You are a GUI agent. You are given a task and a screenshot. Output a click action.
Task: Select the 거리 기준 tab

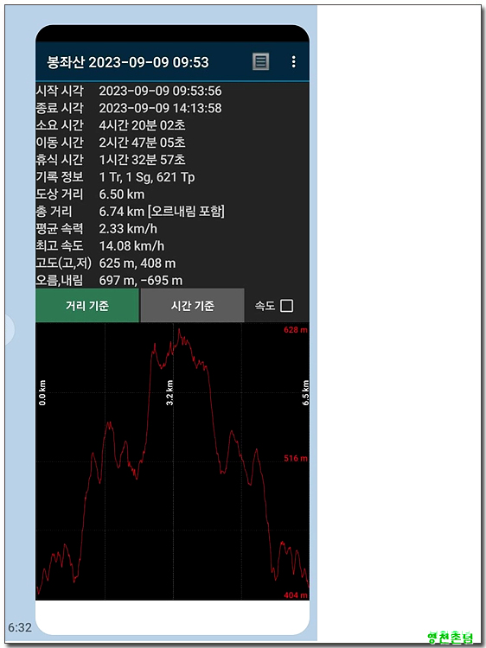tap(87, 306)
